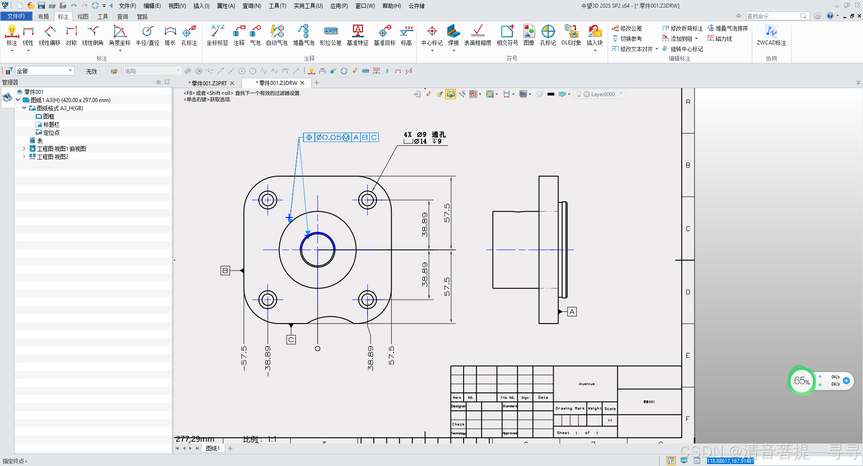Viewport: 863px width, 466px height.
Task: Click 切换参考 button
Action: point(627,39)
